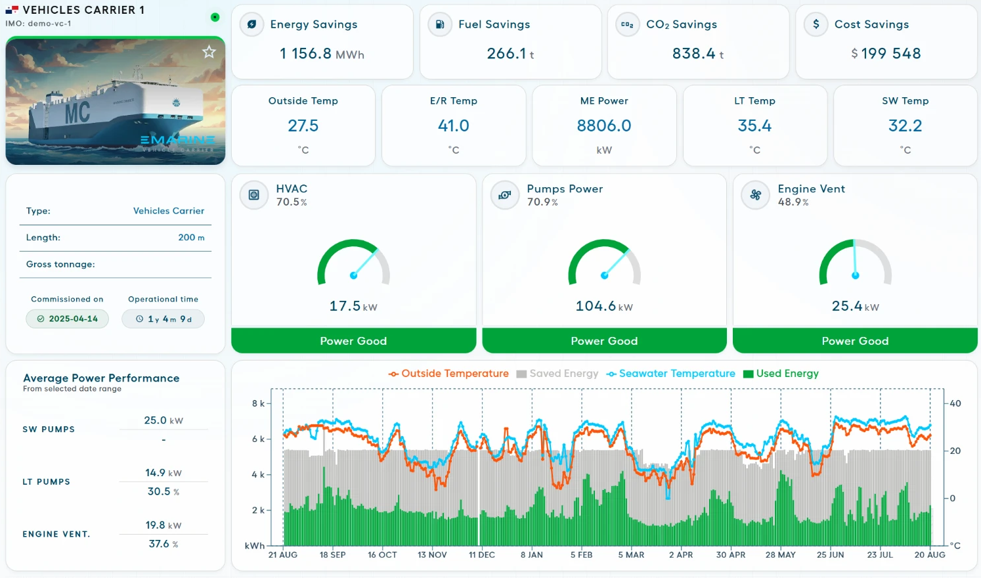Image resolution: width=981 pixels, height=578 pixels.
Task: Click the 21 AUG axis date label
Action: [283, 555]
